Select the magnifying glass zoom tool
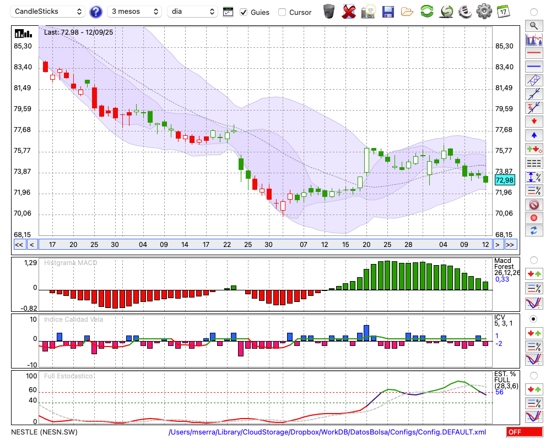551x440 pixels. coord(534,26)
